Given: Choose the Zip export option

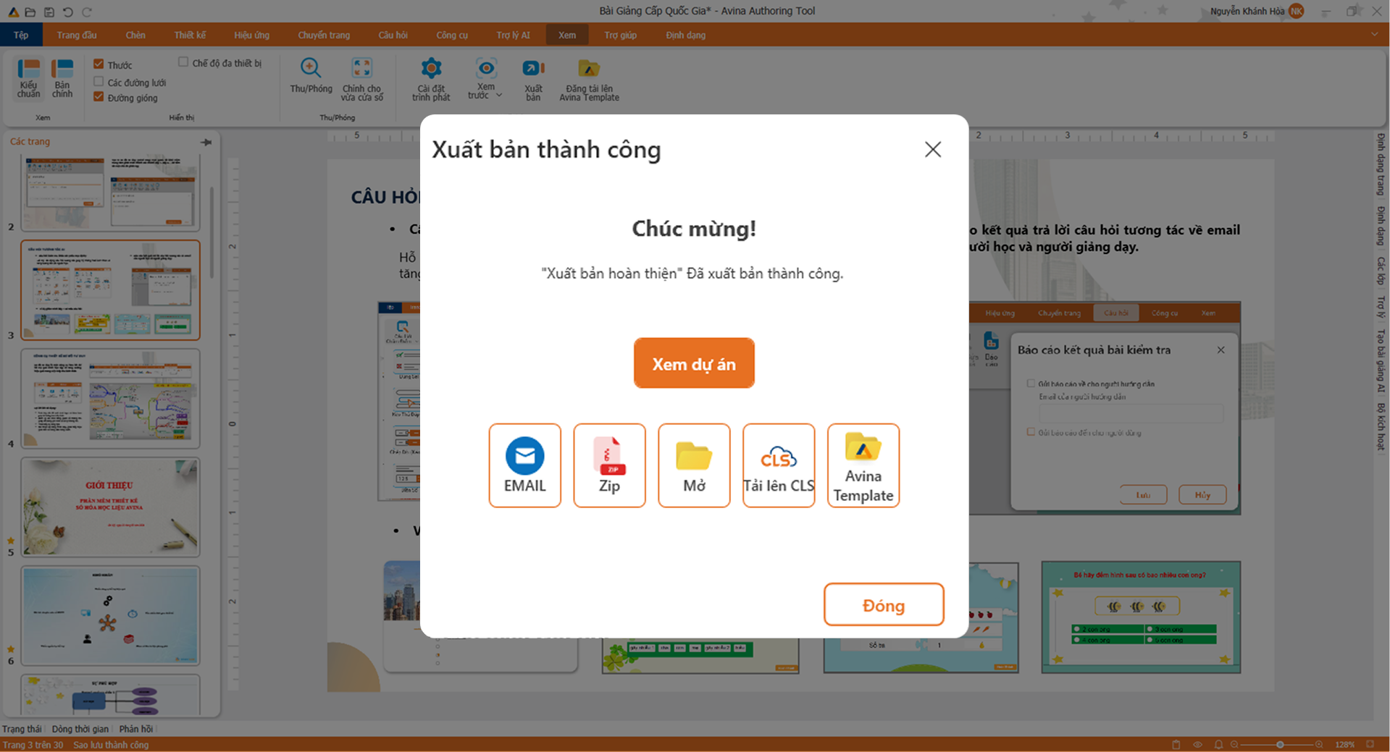Looking at the screenshot, I should [x=609, y=465].
